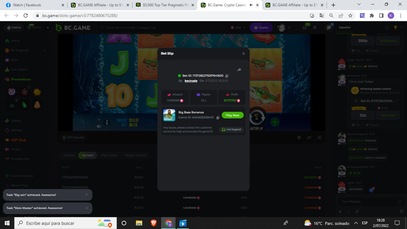The height and width of the screenshot is (229, 407).
Task: Copy the Game ID number
Action: pos(218,118)
